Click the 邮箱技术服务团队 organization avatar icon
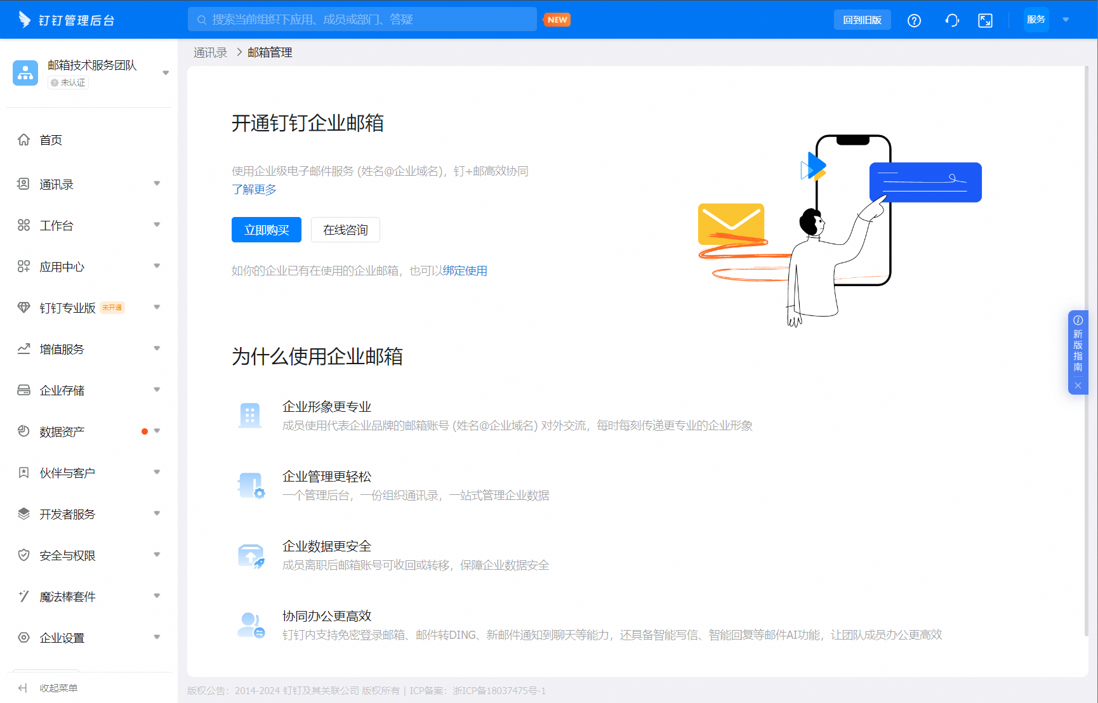This screenshot has height=703, width=1098. coord(25,73)
